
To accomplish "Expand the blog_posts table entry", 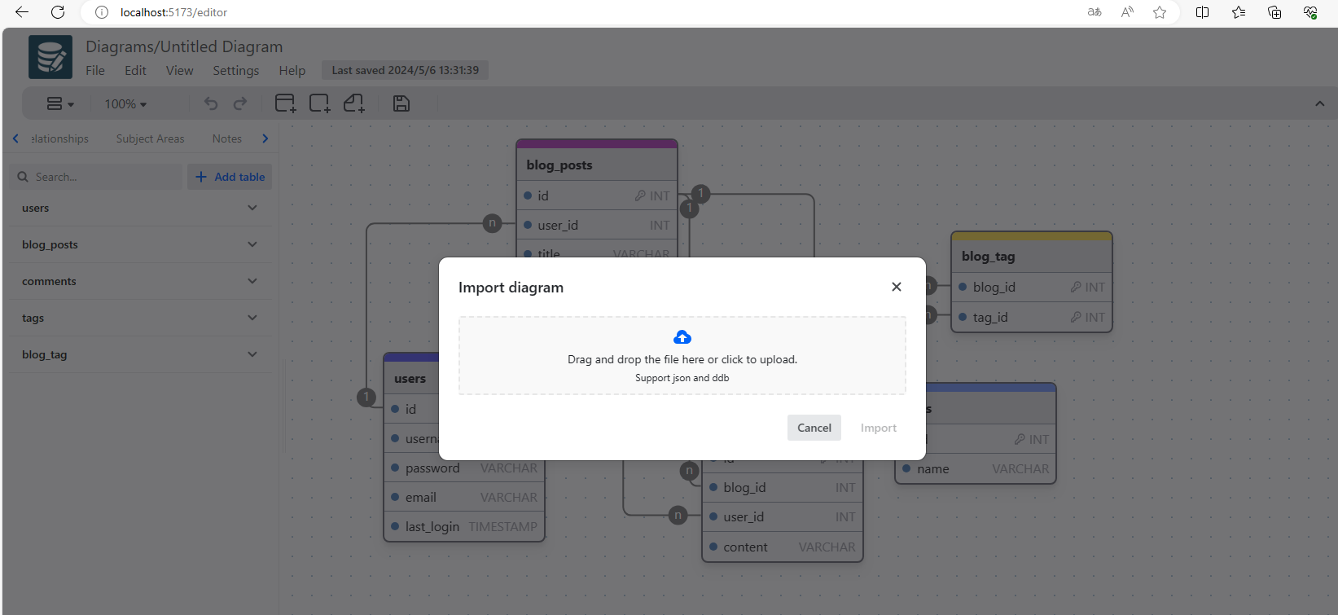I will click(x=140, y=244).
